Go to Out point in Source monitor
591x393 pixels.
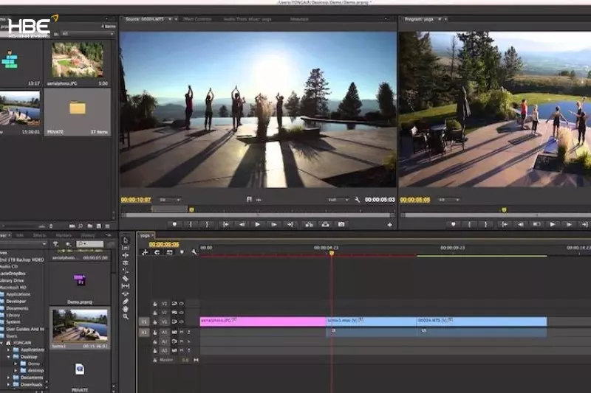tap(290, 224)
